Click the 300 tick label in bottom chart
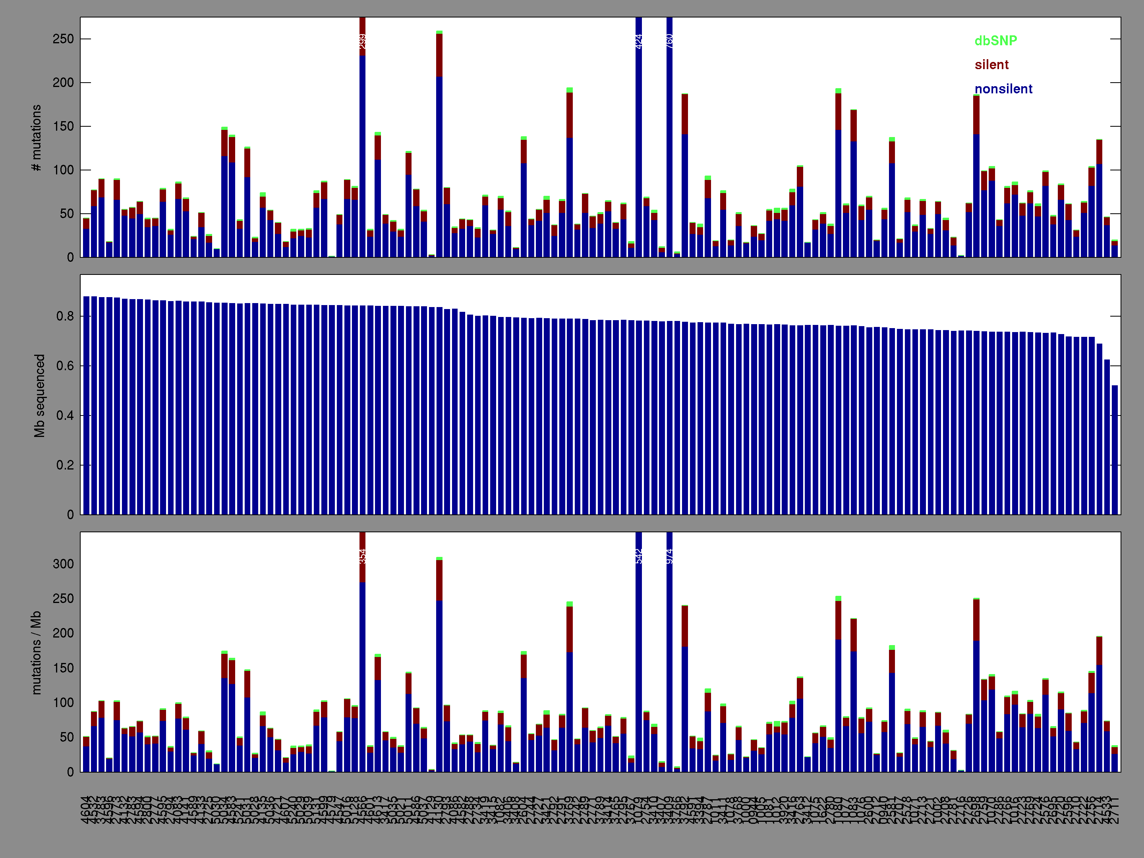This screenshot has height=858, width=1144. tap(63, 564)
